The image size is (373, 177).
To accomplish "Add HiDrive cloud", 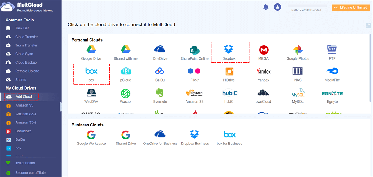I will (x=229, y=74).
